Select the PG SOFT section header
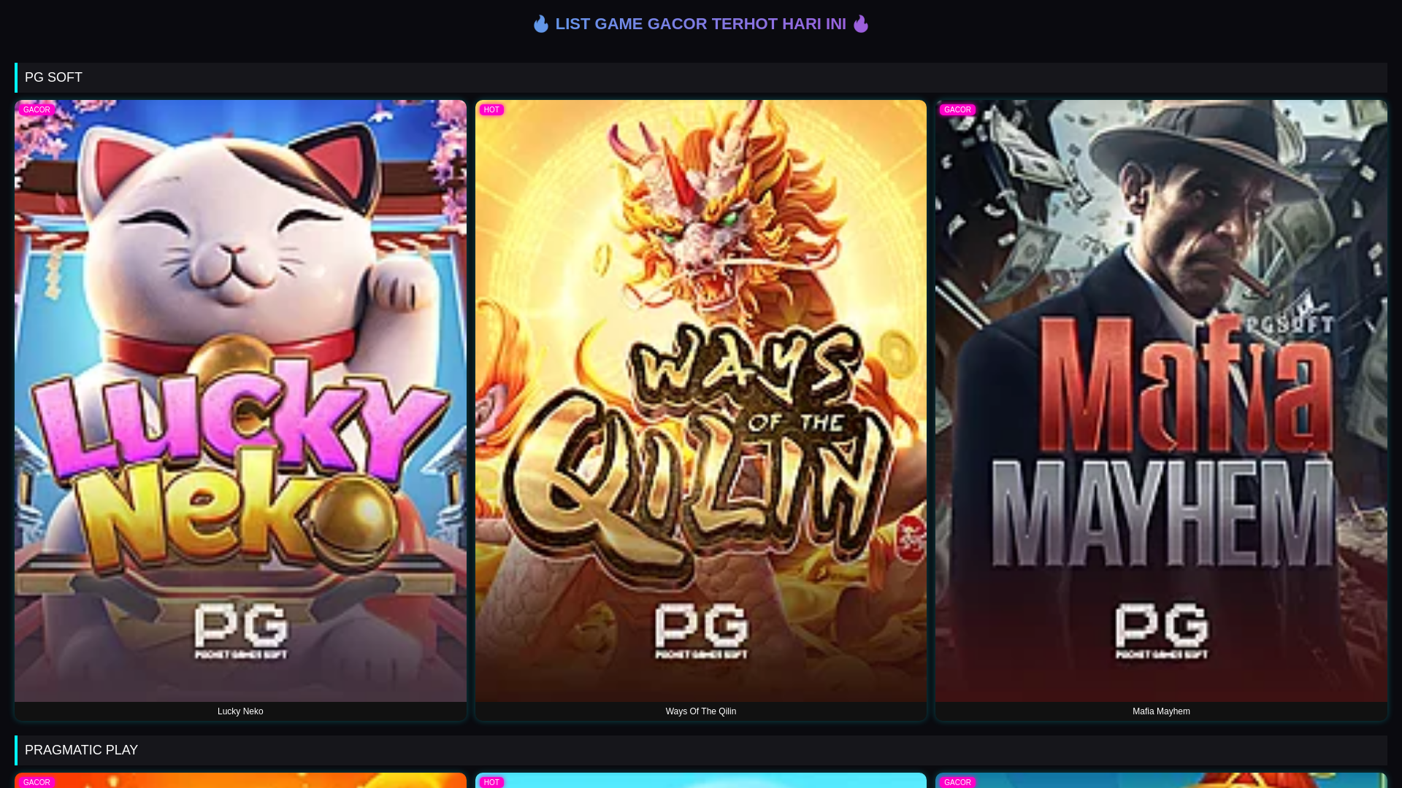The image size is (1402, 788). coord(701,77)
